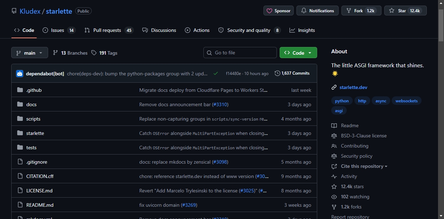
Task: Open the docs folder
Action: point(31,104)
